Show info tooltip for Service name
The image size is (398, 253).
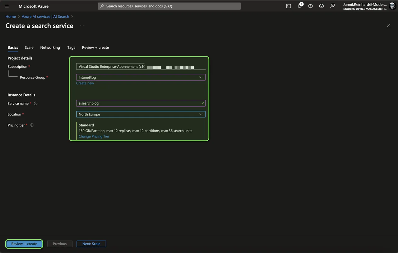point(35,103)
